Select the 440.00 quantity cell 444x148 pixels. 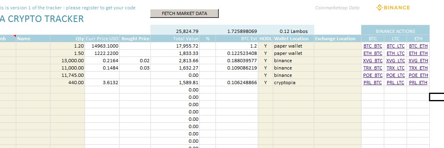(67, 83)
